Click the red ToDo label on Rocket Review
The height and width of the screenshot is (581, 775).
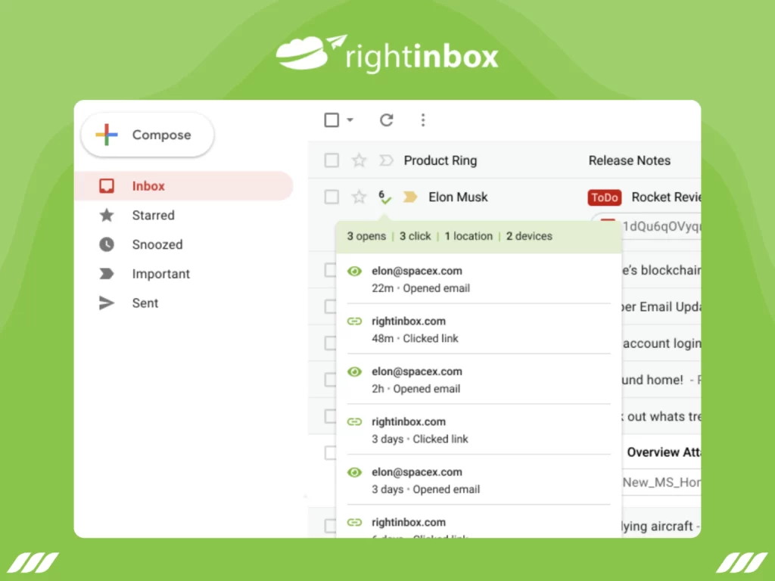pos(604,197)
